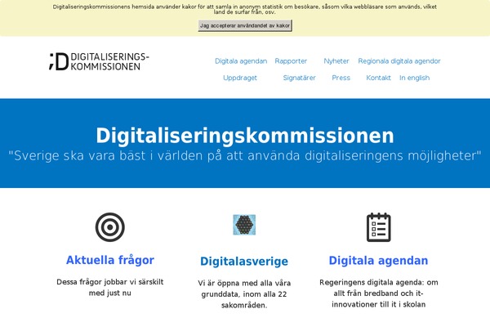Click the clipboard checklist icon
Viewport: 490px width, 327px height.
[x=378, y=227]
